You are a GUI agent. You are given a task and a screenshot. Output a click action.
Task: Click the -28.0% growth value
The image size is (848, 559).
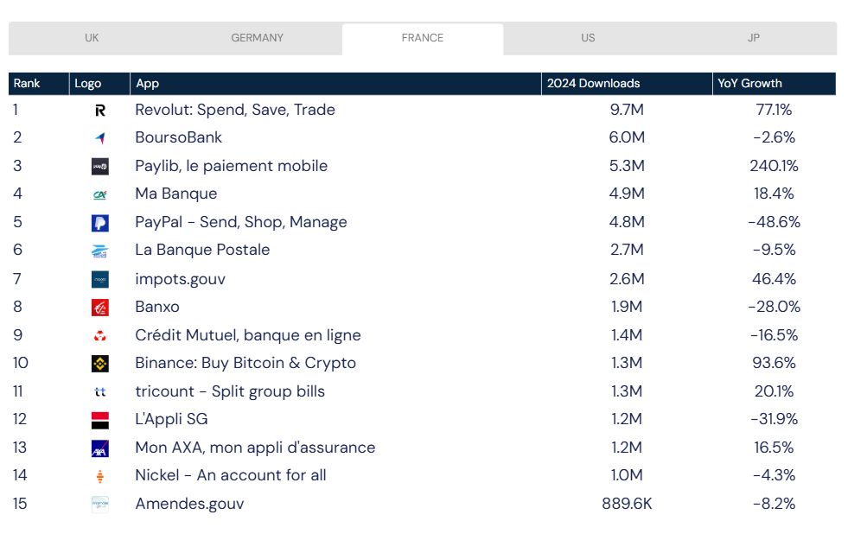(x=774, y=307)
